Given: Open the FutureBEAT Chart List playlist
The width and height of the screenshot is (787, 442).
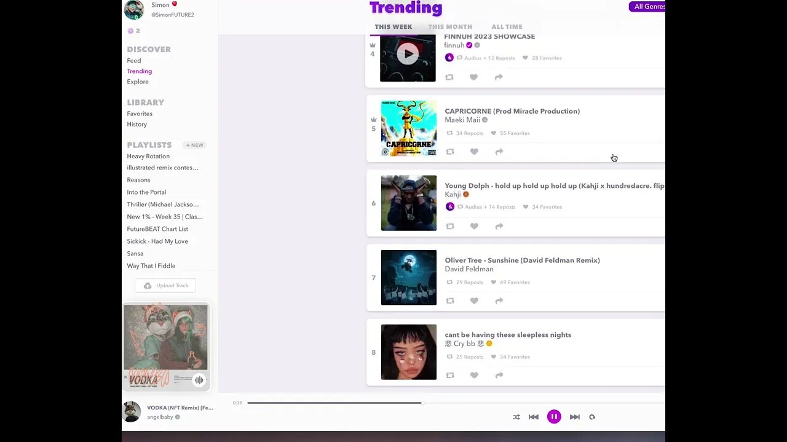Looking at the screenshot, I should point(157,229).
